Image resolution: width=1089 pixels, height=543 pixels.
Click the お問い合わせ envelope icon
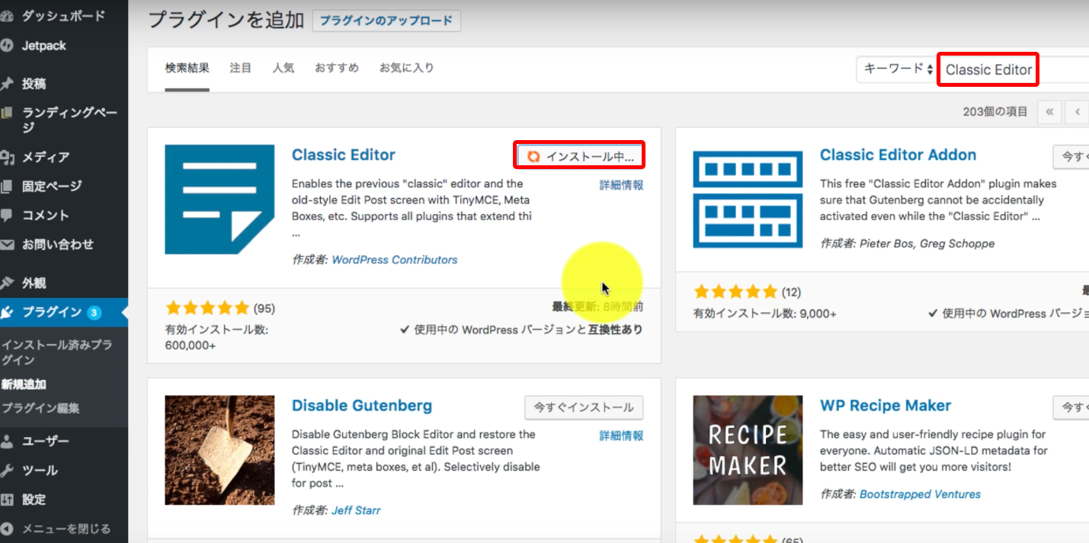pyautogui.click(x=6, y=245)
